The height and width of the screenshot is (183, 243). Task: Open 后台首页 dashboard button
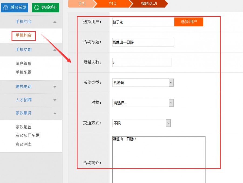(x=14, y=8)
